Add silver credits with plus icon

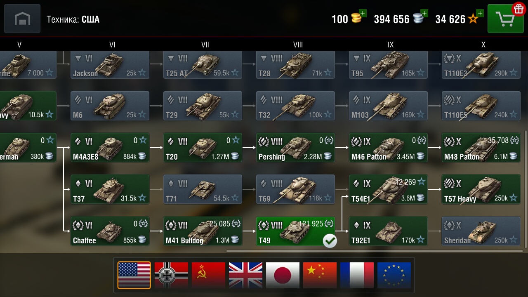point(424,13)
